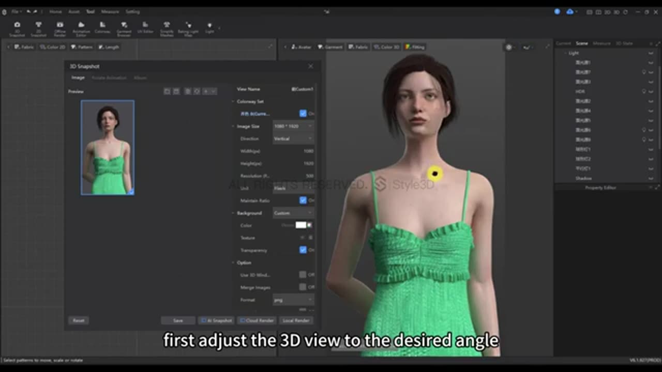Image resolution: width=662 pixels, height=372 pixels.
Task: Open the Measure ribbon tab
Action: (x=110, y=11)
